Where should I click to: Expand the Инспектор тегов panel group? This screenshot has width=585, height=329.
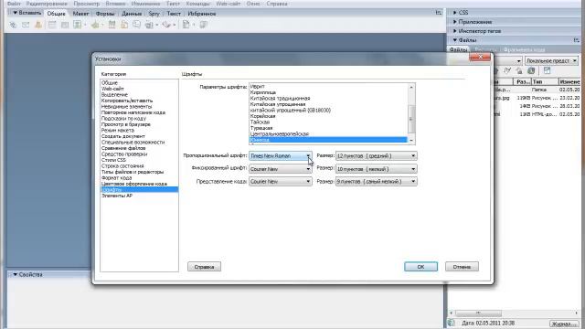pyautogui.click(x=455, y=31)
